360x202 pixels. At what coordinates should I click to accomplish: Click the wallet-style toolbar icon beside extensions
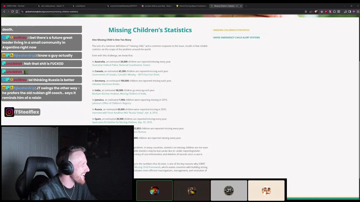point(339,12)
